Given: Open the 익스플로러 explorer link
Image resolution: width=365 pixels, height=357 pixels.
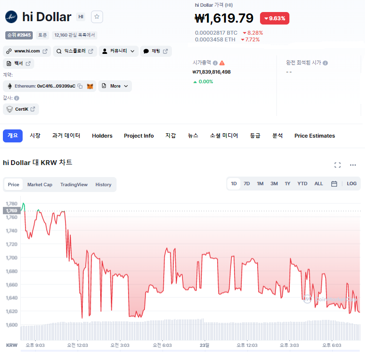Looking at the screenshot, I should coord(75,51).
